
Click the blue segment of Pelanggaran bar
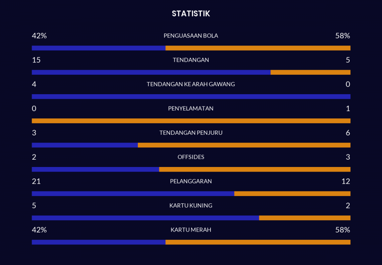point(133,194)
